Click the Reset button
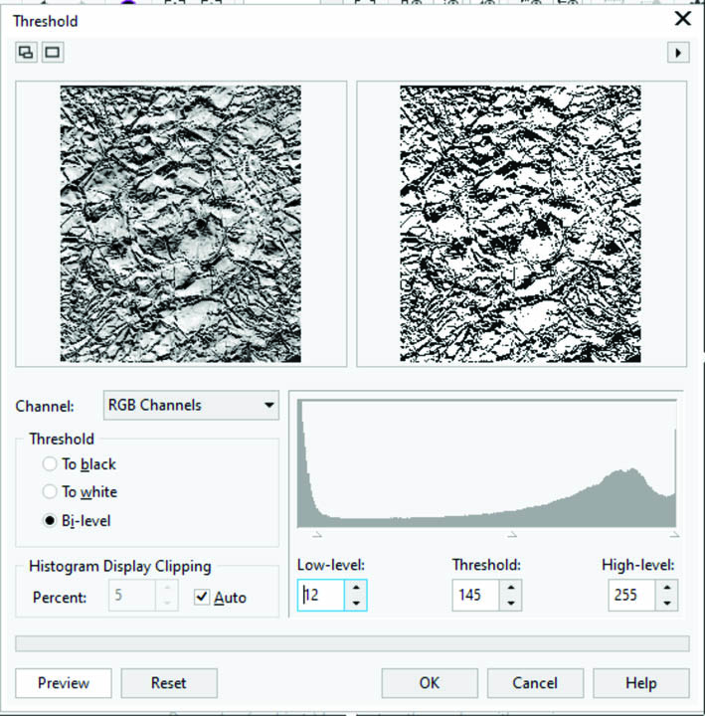705x716 pixels. [x=169, y=683]
